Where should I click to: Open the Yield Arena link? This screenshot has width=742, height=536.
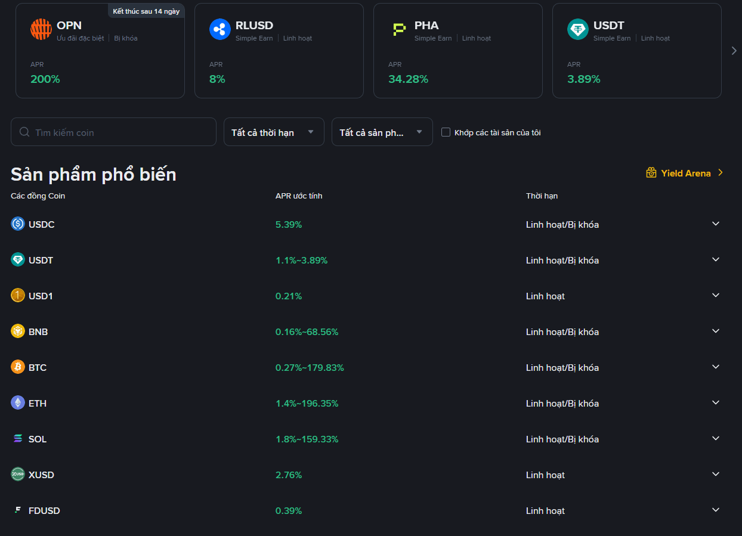point(685,173)
